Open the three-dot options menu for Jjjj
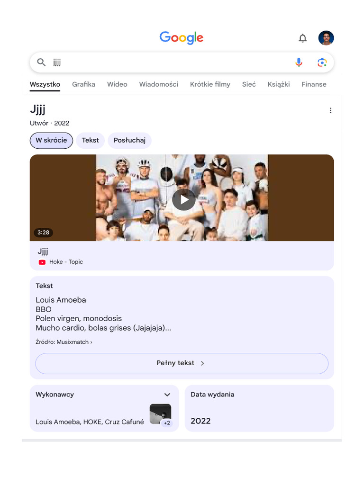The image size is (364, 485). coord(330,110)
